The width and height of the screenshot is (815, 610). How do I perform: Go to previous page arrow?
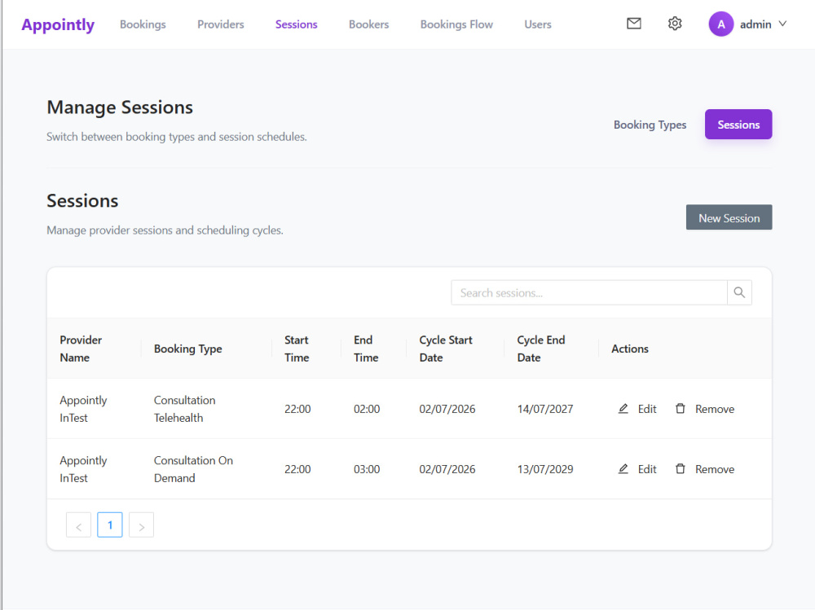point(78,524)
